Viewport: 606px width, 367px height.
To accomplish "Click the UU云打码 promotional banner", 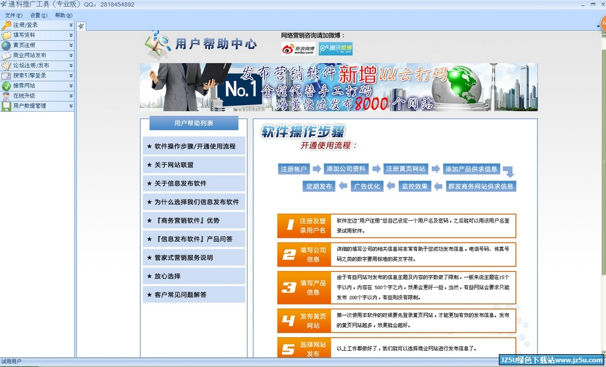I will (338, 87).
